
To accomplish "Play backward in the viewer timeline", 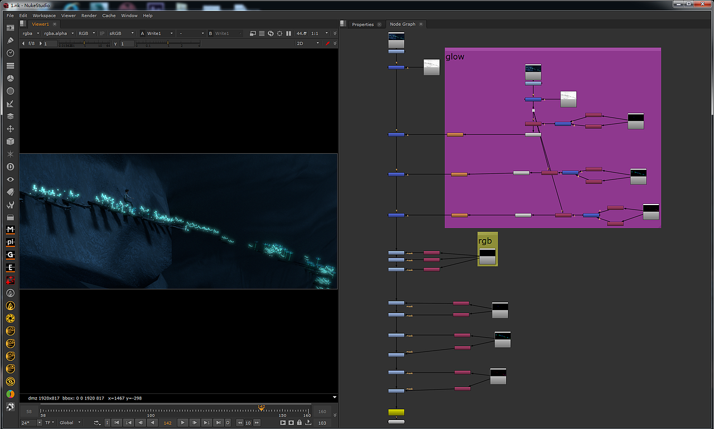I will click(152, 423).
